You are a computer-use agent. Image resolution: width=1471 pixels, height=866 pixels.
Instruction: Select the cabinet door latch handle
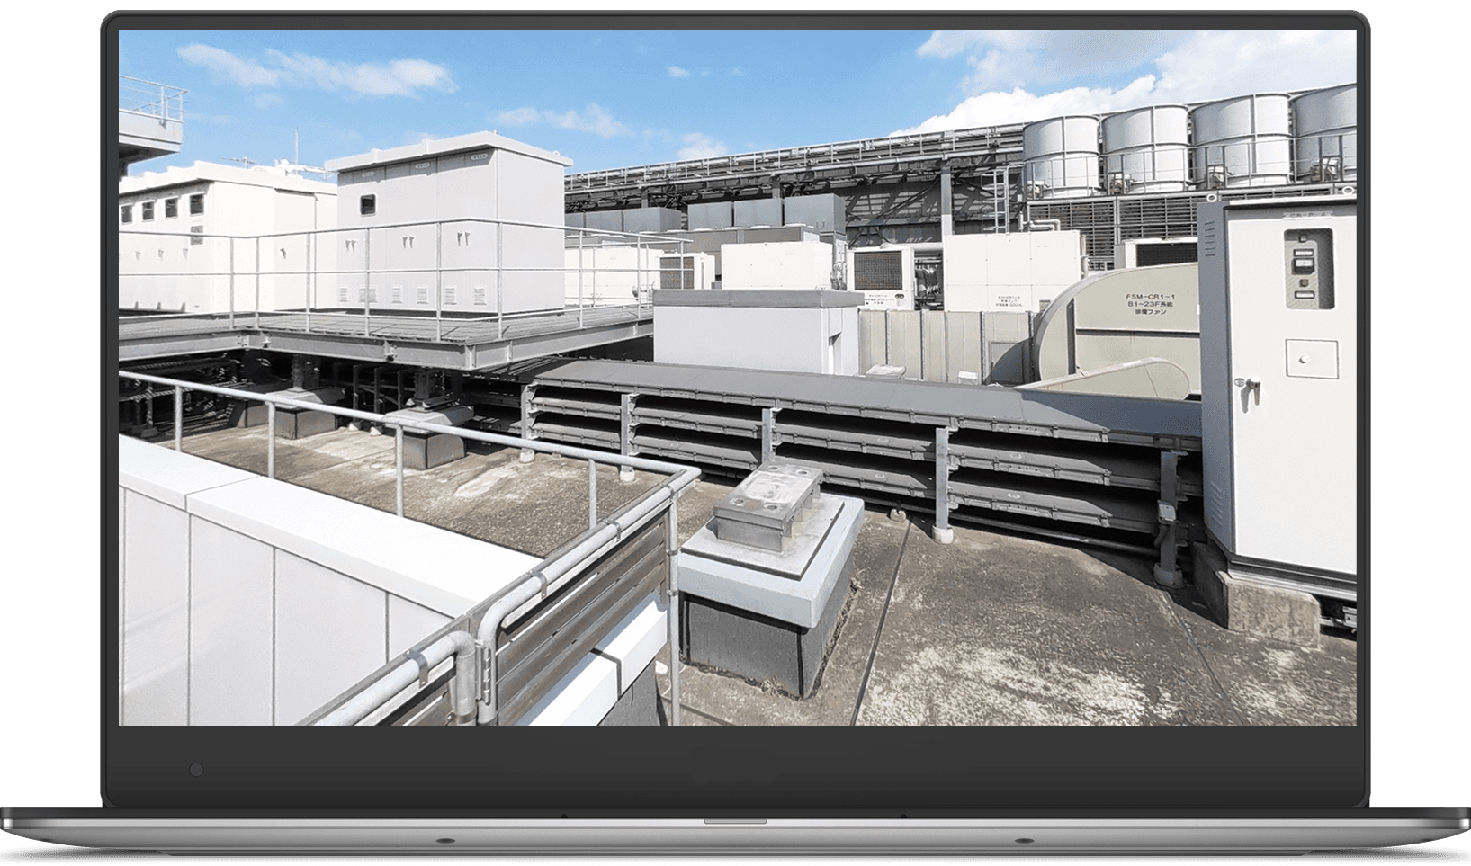coord(1254,385)
